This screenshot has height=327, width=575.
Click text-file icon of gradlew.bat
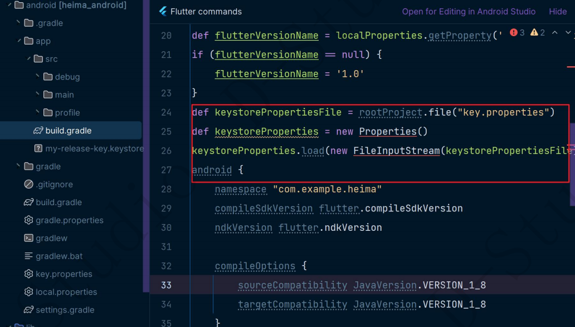28,256
